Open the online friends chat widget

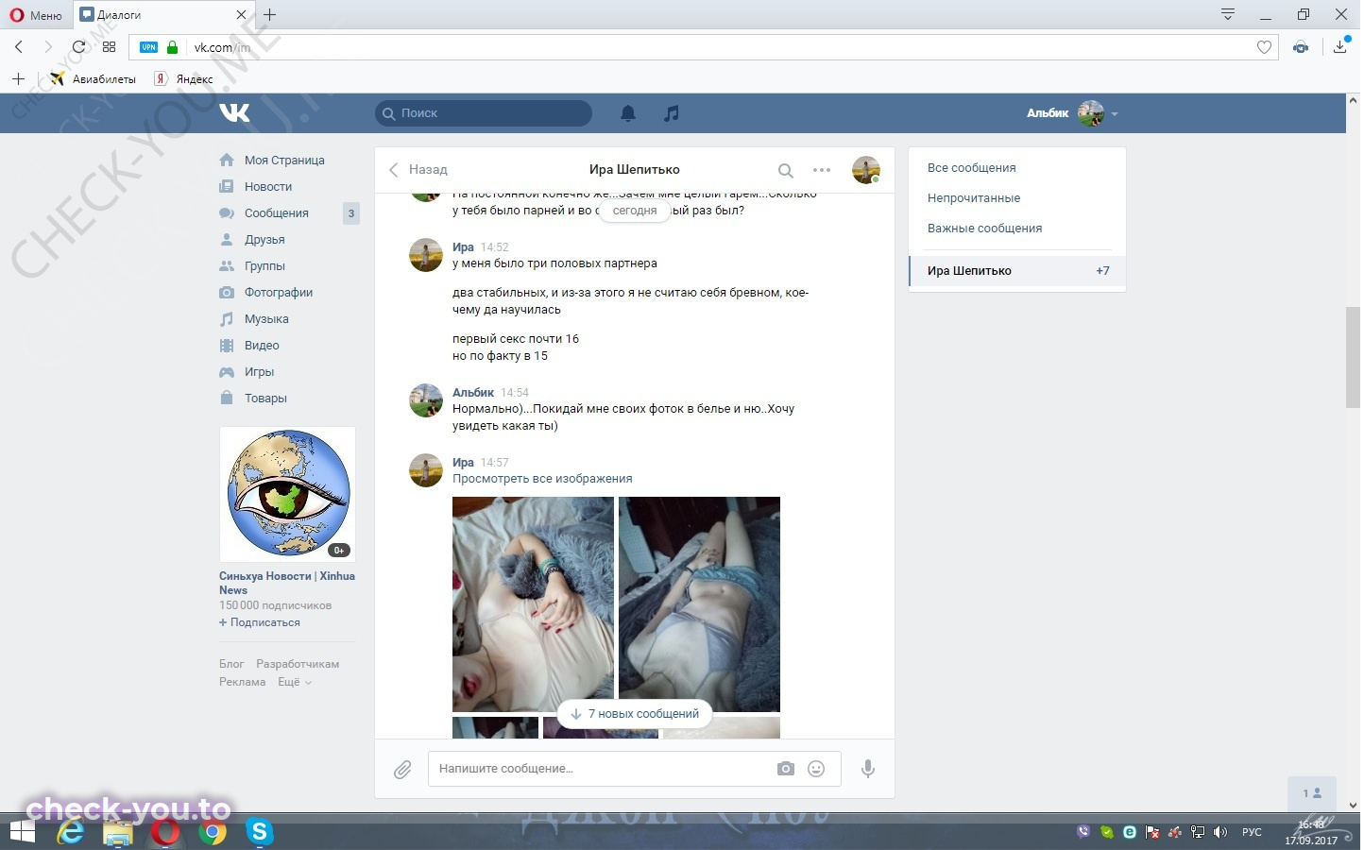(x=1313, y=793)
